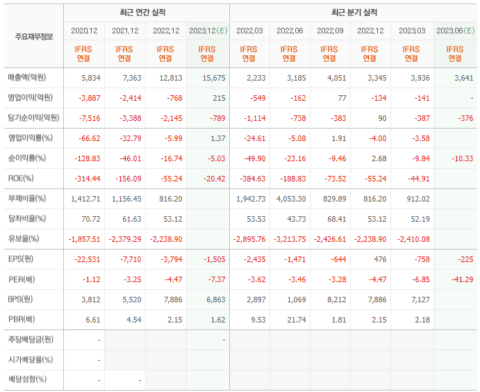
Task: Click the 2021.12 annual column header
Action: 125,31
